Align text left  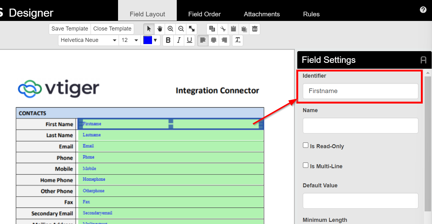pyautogui.click(x=203, y=40)
